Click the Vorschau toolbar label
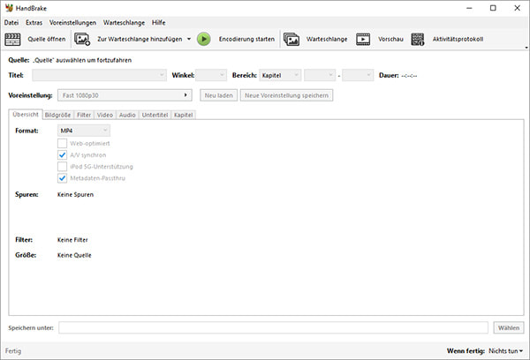 click(390, 39)
